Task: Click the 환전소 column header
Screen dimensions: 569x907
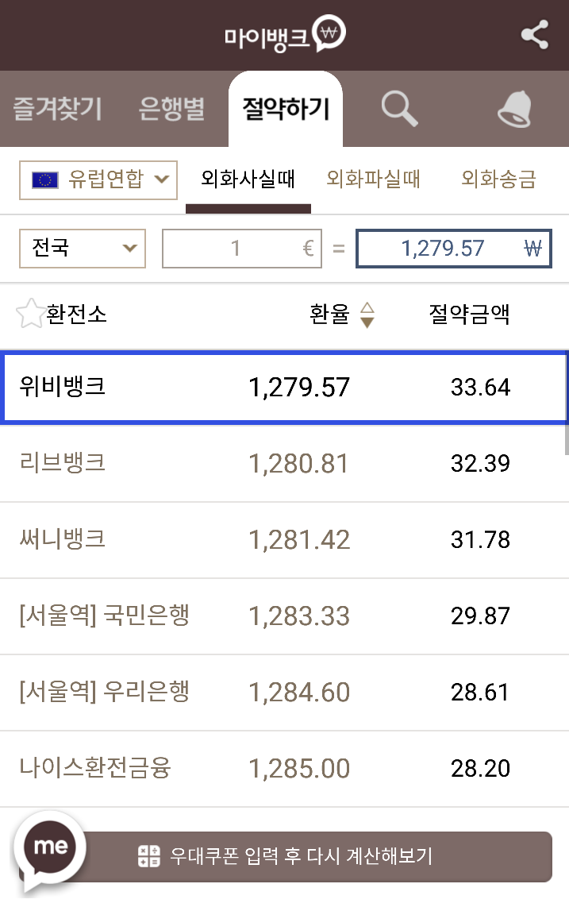Action: [76, 314]
